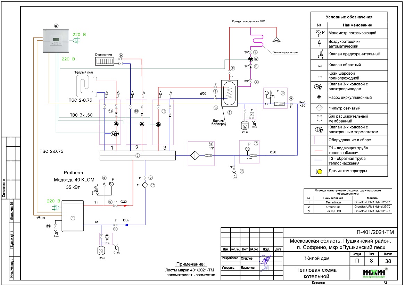The width and height of the screenshot is (405, 286).
Task: Select the controller unit with display at top-left
Action: (56, 41)
